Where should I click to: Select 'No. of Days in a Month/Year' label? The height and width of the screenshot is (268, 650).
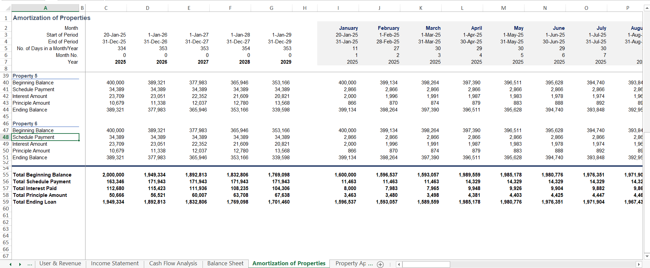coord(45,48)
